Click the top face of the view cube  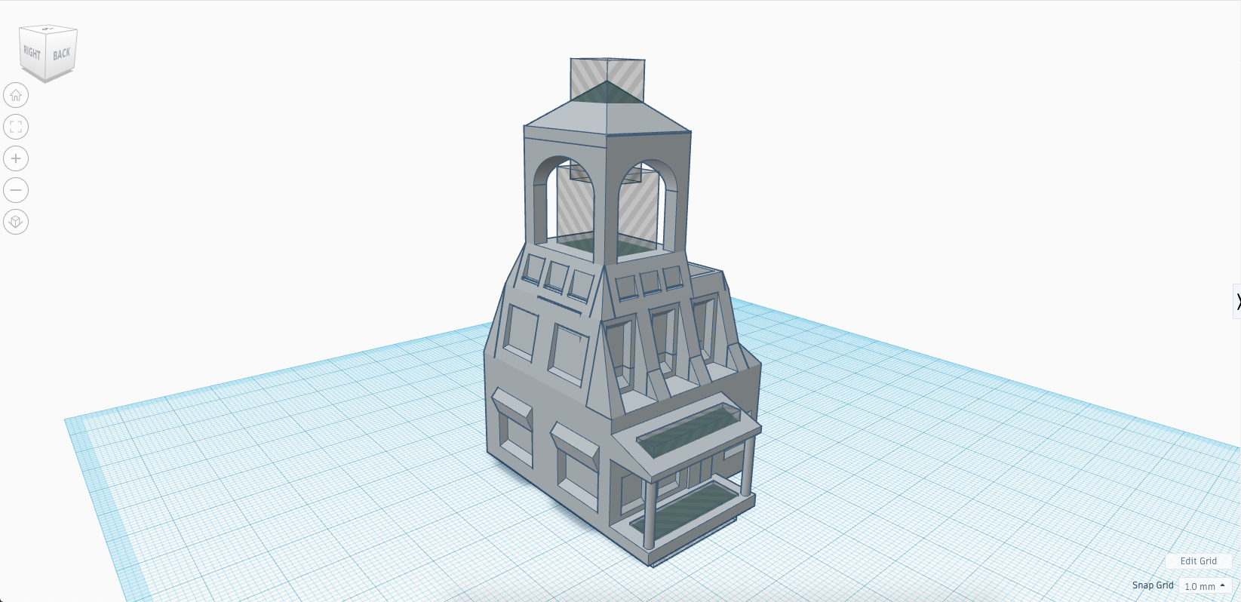pos(48,30)
